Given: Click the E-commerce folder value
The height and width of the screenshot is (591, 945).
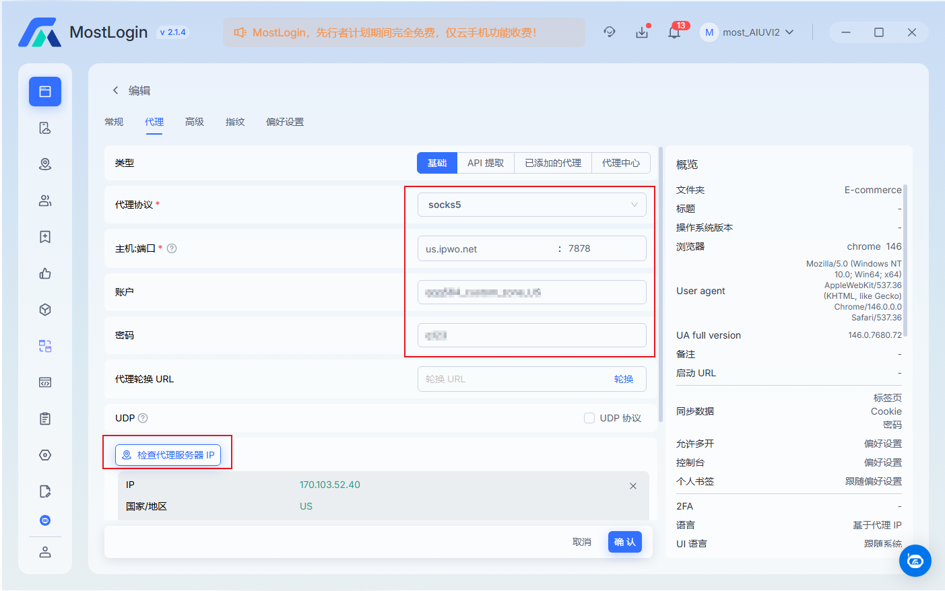Looking at the screenshot, I should (x=873, y=190).
